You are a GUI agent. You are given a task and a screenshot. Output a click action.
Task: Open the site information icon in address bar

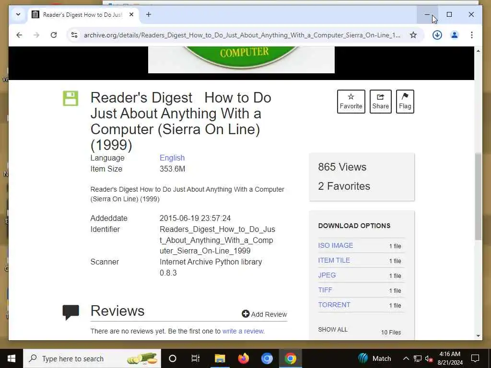click(74, 35)
